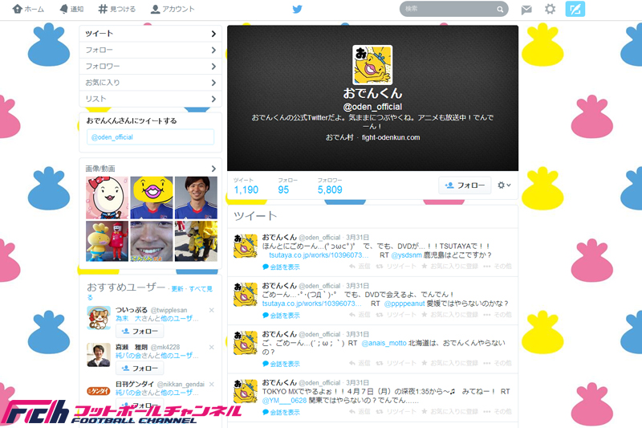Open the fight-odenkun.com profile link

[x=391, y=137]
